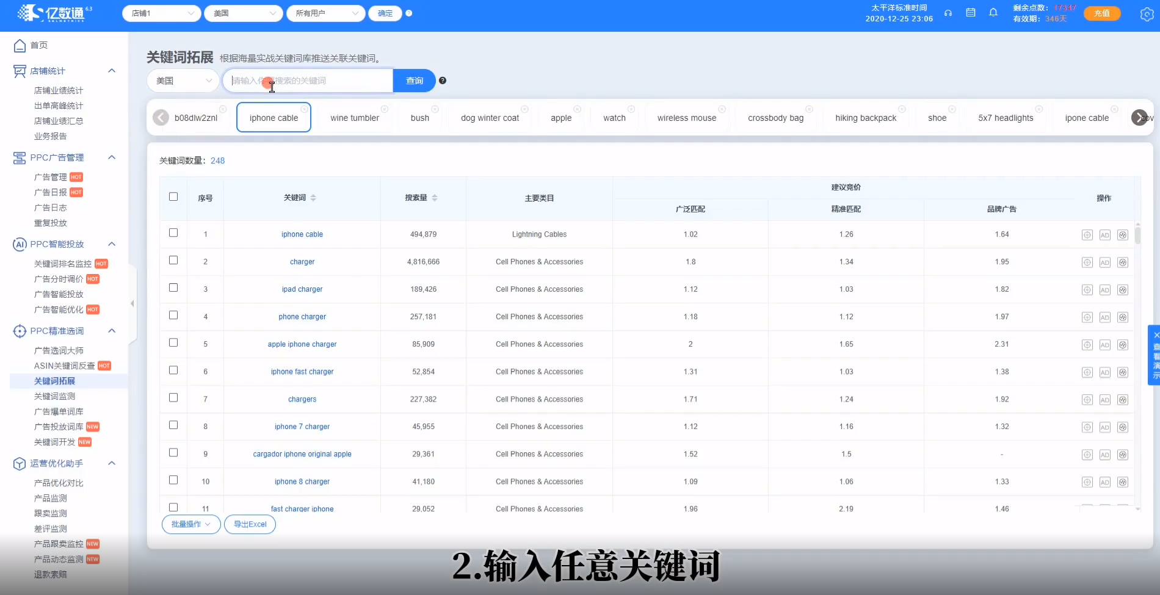Check the box for row 3 ipad charger
The height and width of the screenshot is (595, 1160).
click(173, 287)
